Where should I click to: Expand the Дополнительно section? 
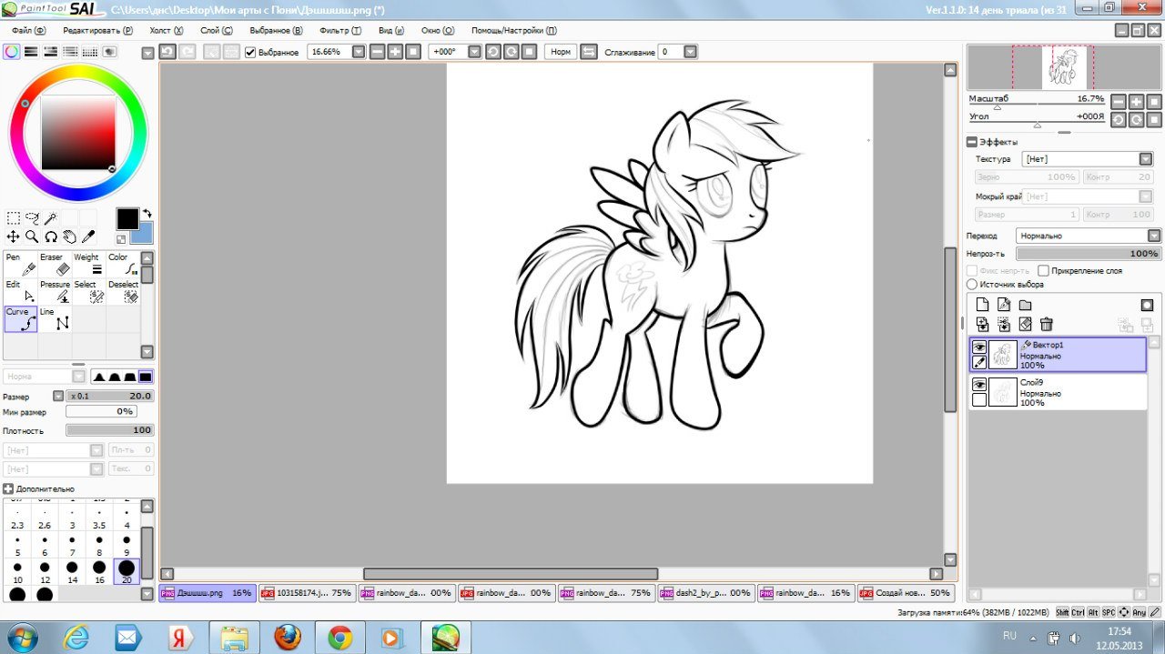(x=8, y=488)
